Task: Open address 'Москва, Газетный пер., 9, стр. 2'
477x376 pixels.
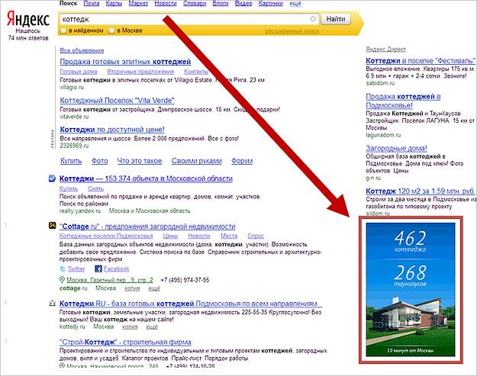Action: tap(110, 280)
